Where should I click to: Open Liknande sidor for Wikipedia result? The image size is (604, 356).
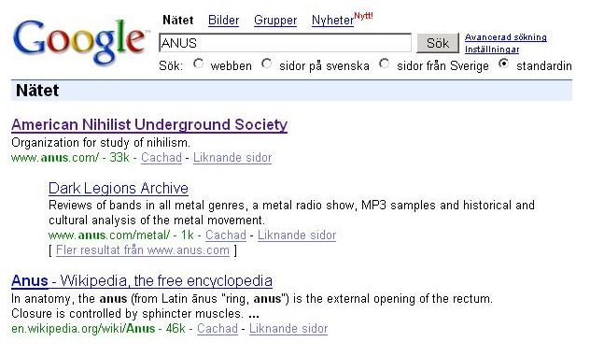tap(288, 328)
